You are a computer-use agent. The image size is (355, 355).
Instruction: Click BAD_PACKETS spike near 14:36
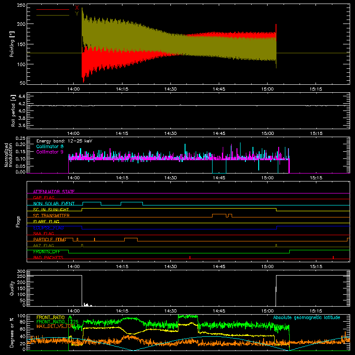click(x=190, y=257)
